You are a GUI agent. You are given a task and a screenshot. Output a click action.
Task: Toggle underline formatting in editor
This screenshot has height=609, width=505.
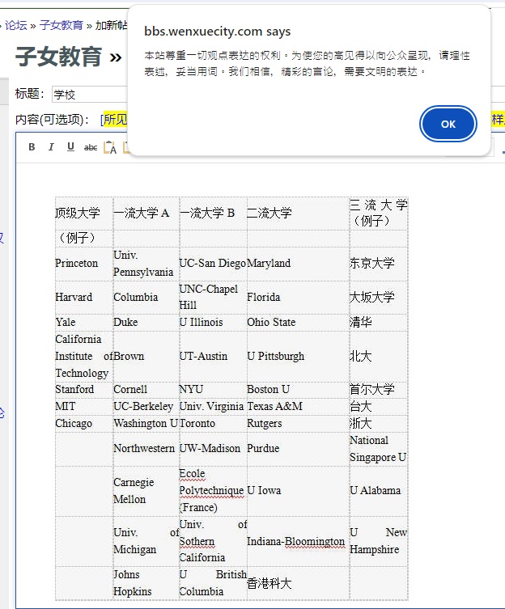click(70, 147)
